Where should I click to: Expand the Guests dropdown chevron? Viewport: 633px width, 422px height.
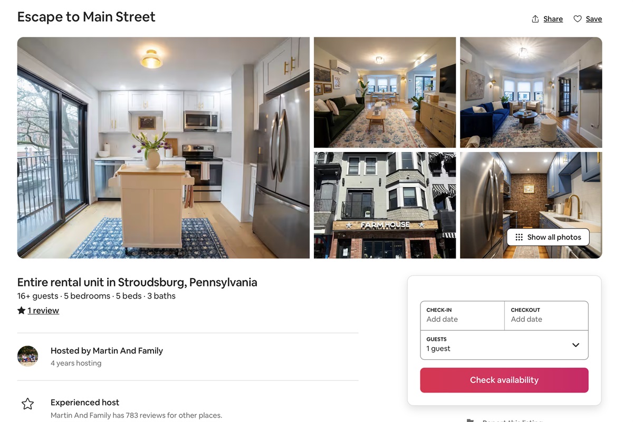(576, 345)
